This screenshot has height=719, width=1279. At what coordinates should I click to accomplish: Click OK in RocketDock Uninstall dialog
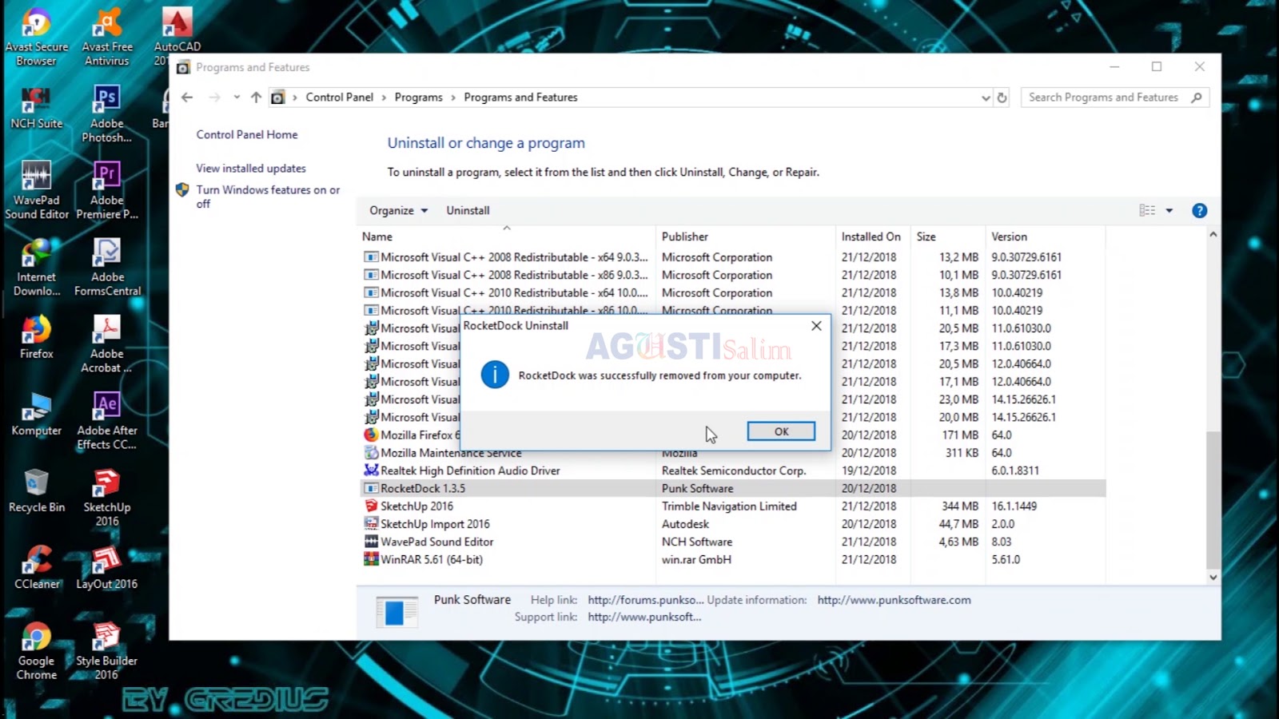[x=781, y=431]
